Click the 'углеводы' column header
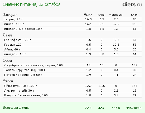 [116, 15]
